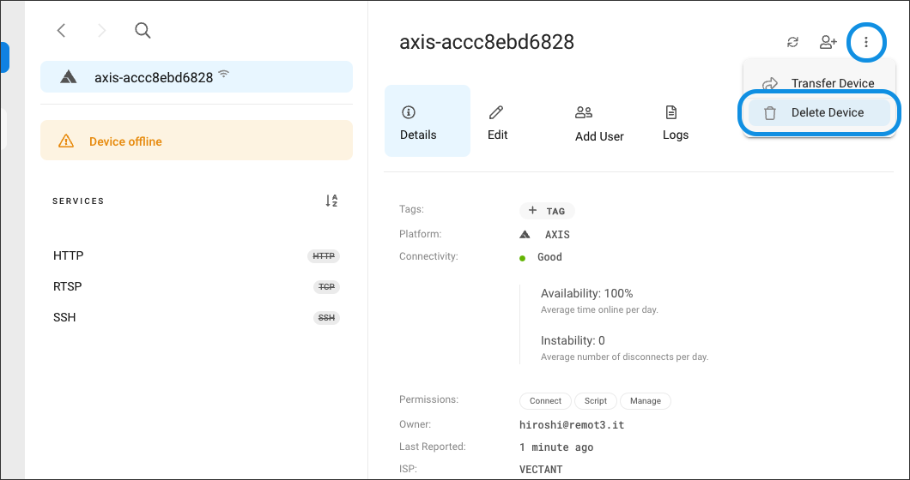Click the Axis platform icon beside AXIS

[525, 235]
